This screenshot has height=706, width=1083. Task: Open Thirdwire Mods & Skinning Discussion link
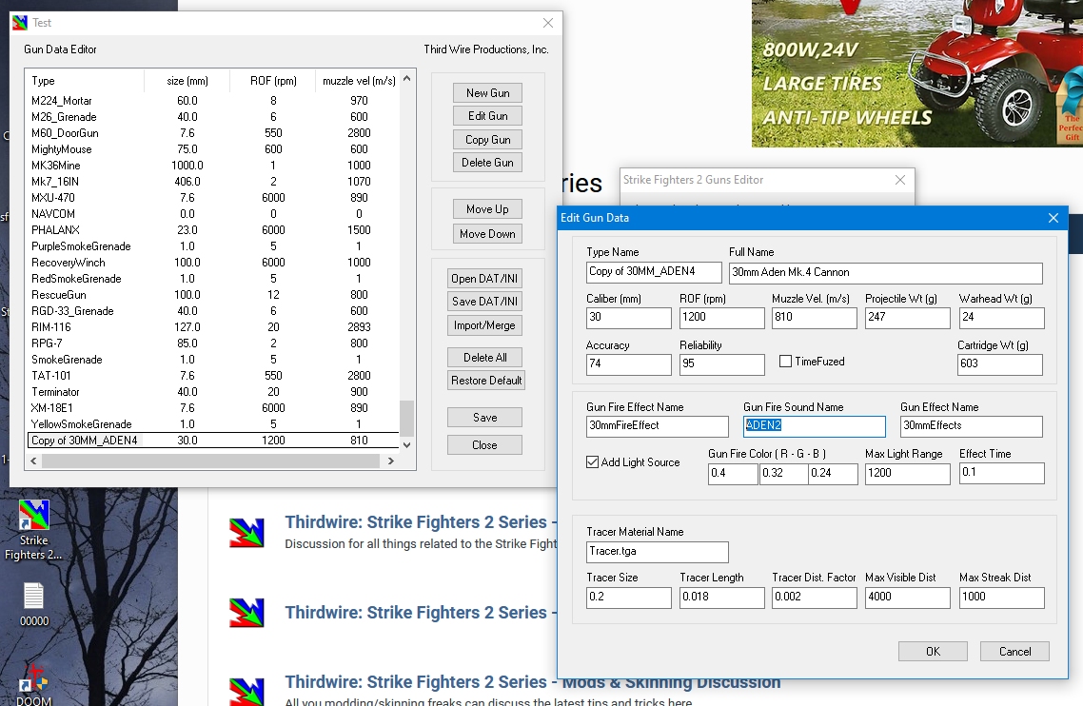[x=533, y=682]
